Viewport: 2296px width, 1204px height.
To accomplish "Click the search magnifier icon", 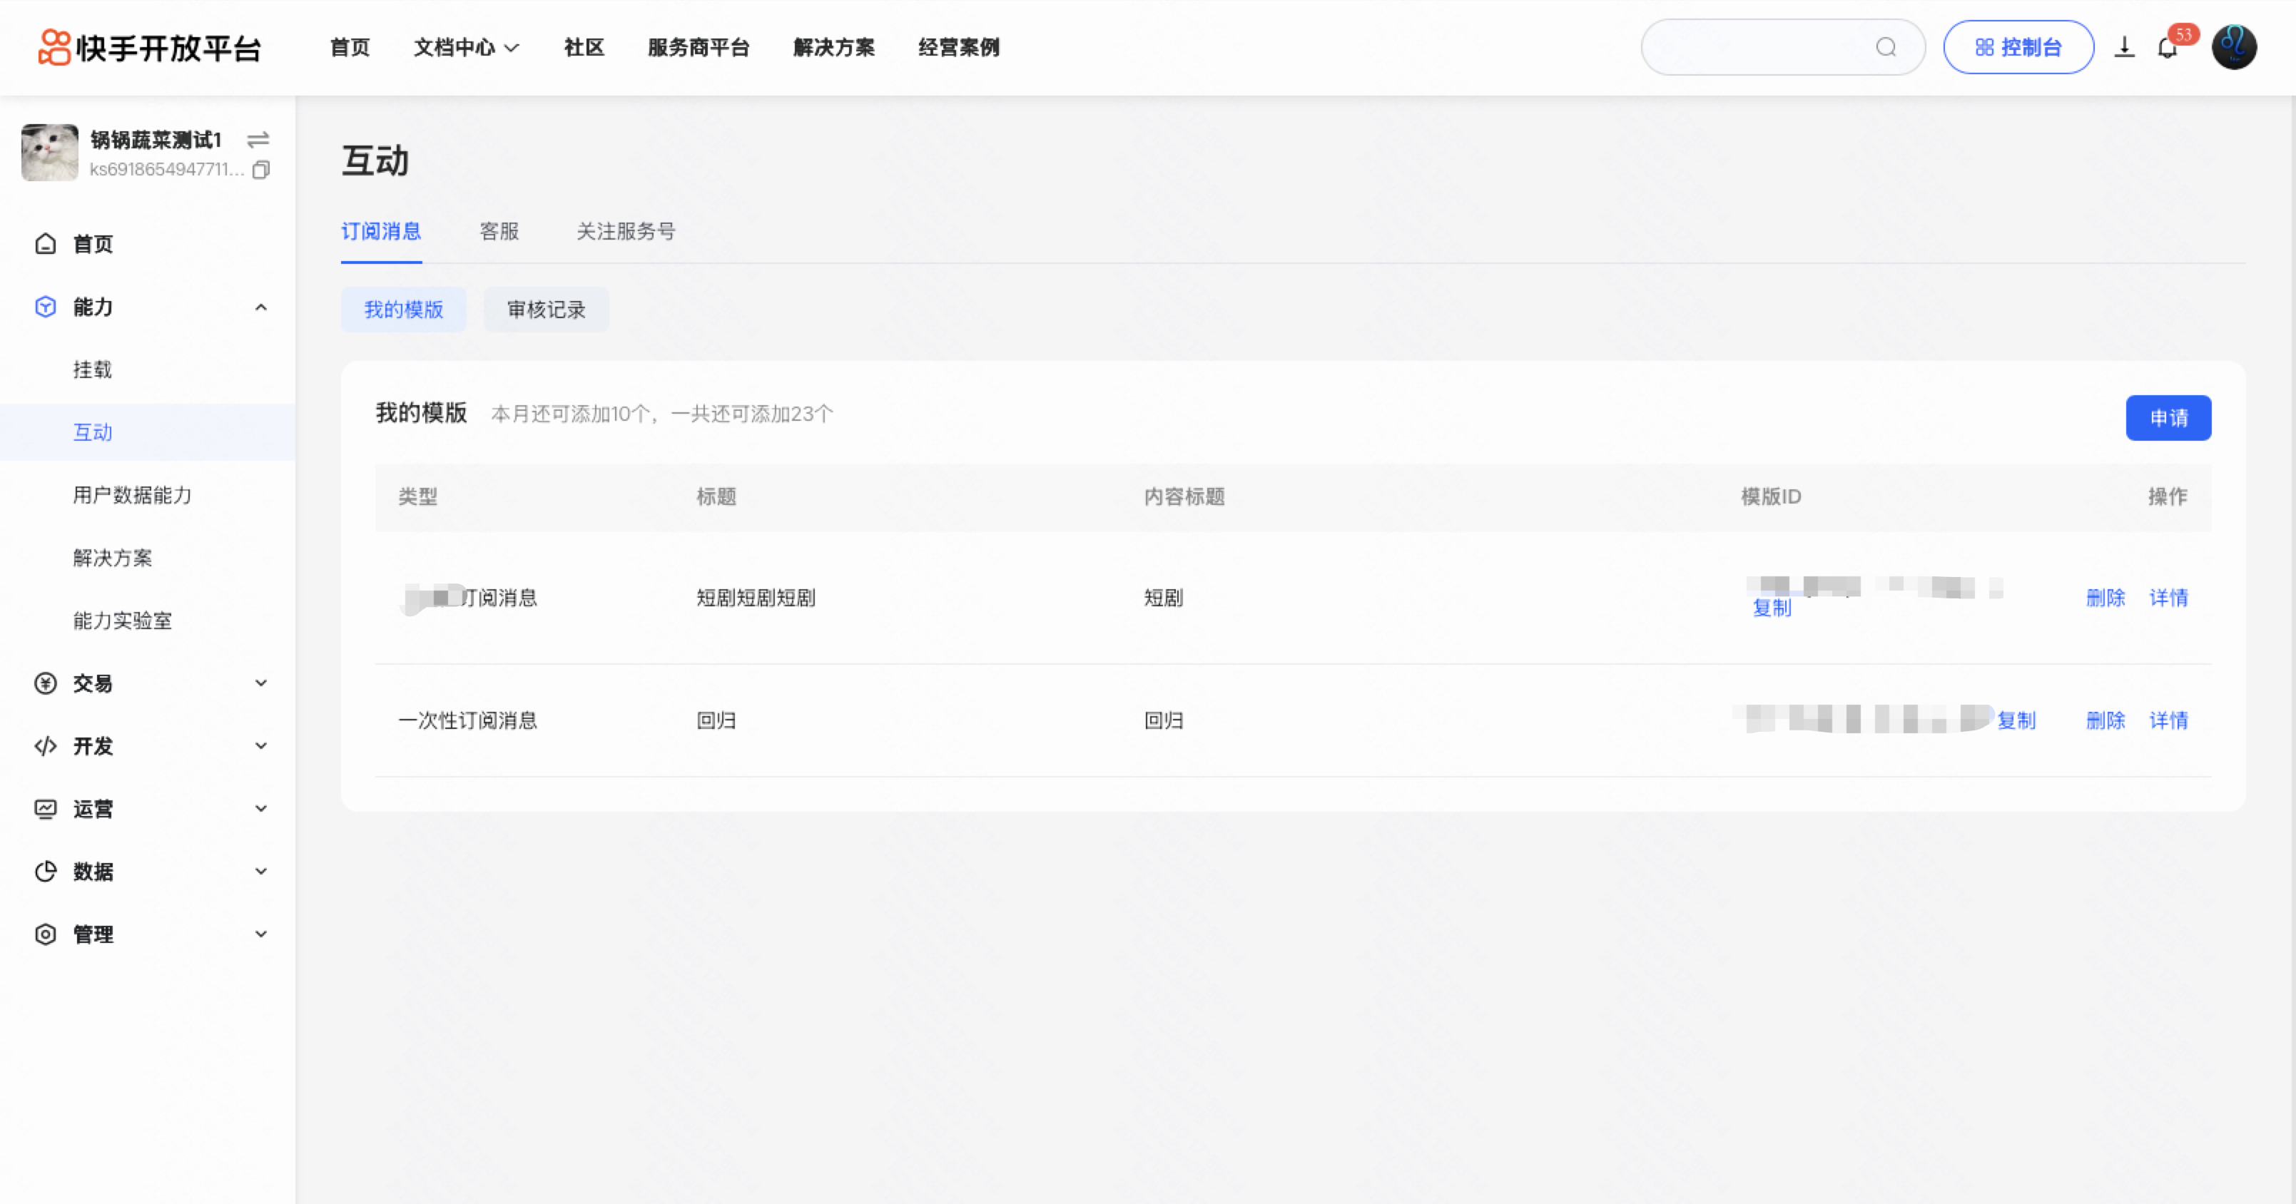I will pos(1885,47).
